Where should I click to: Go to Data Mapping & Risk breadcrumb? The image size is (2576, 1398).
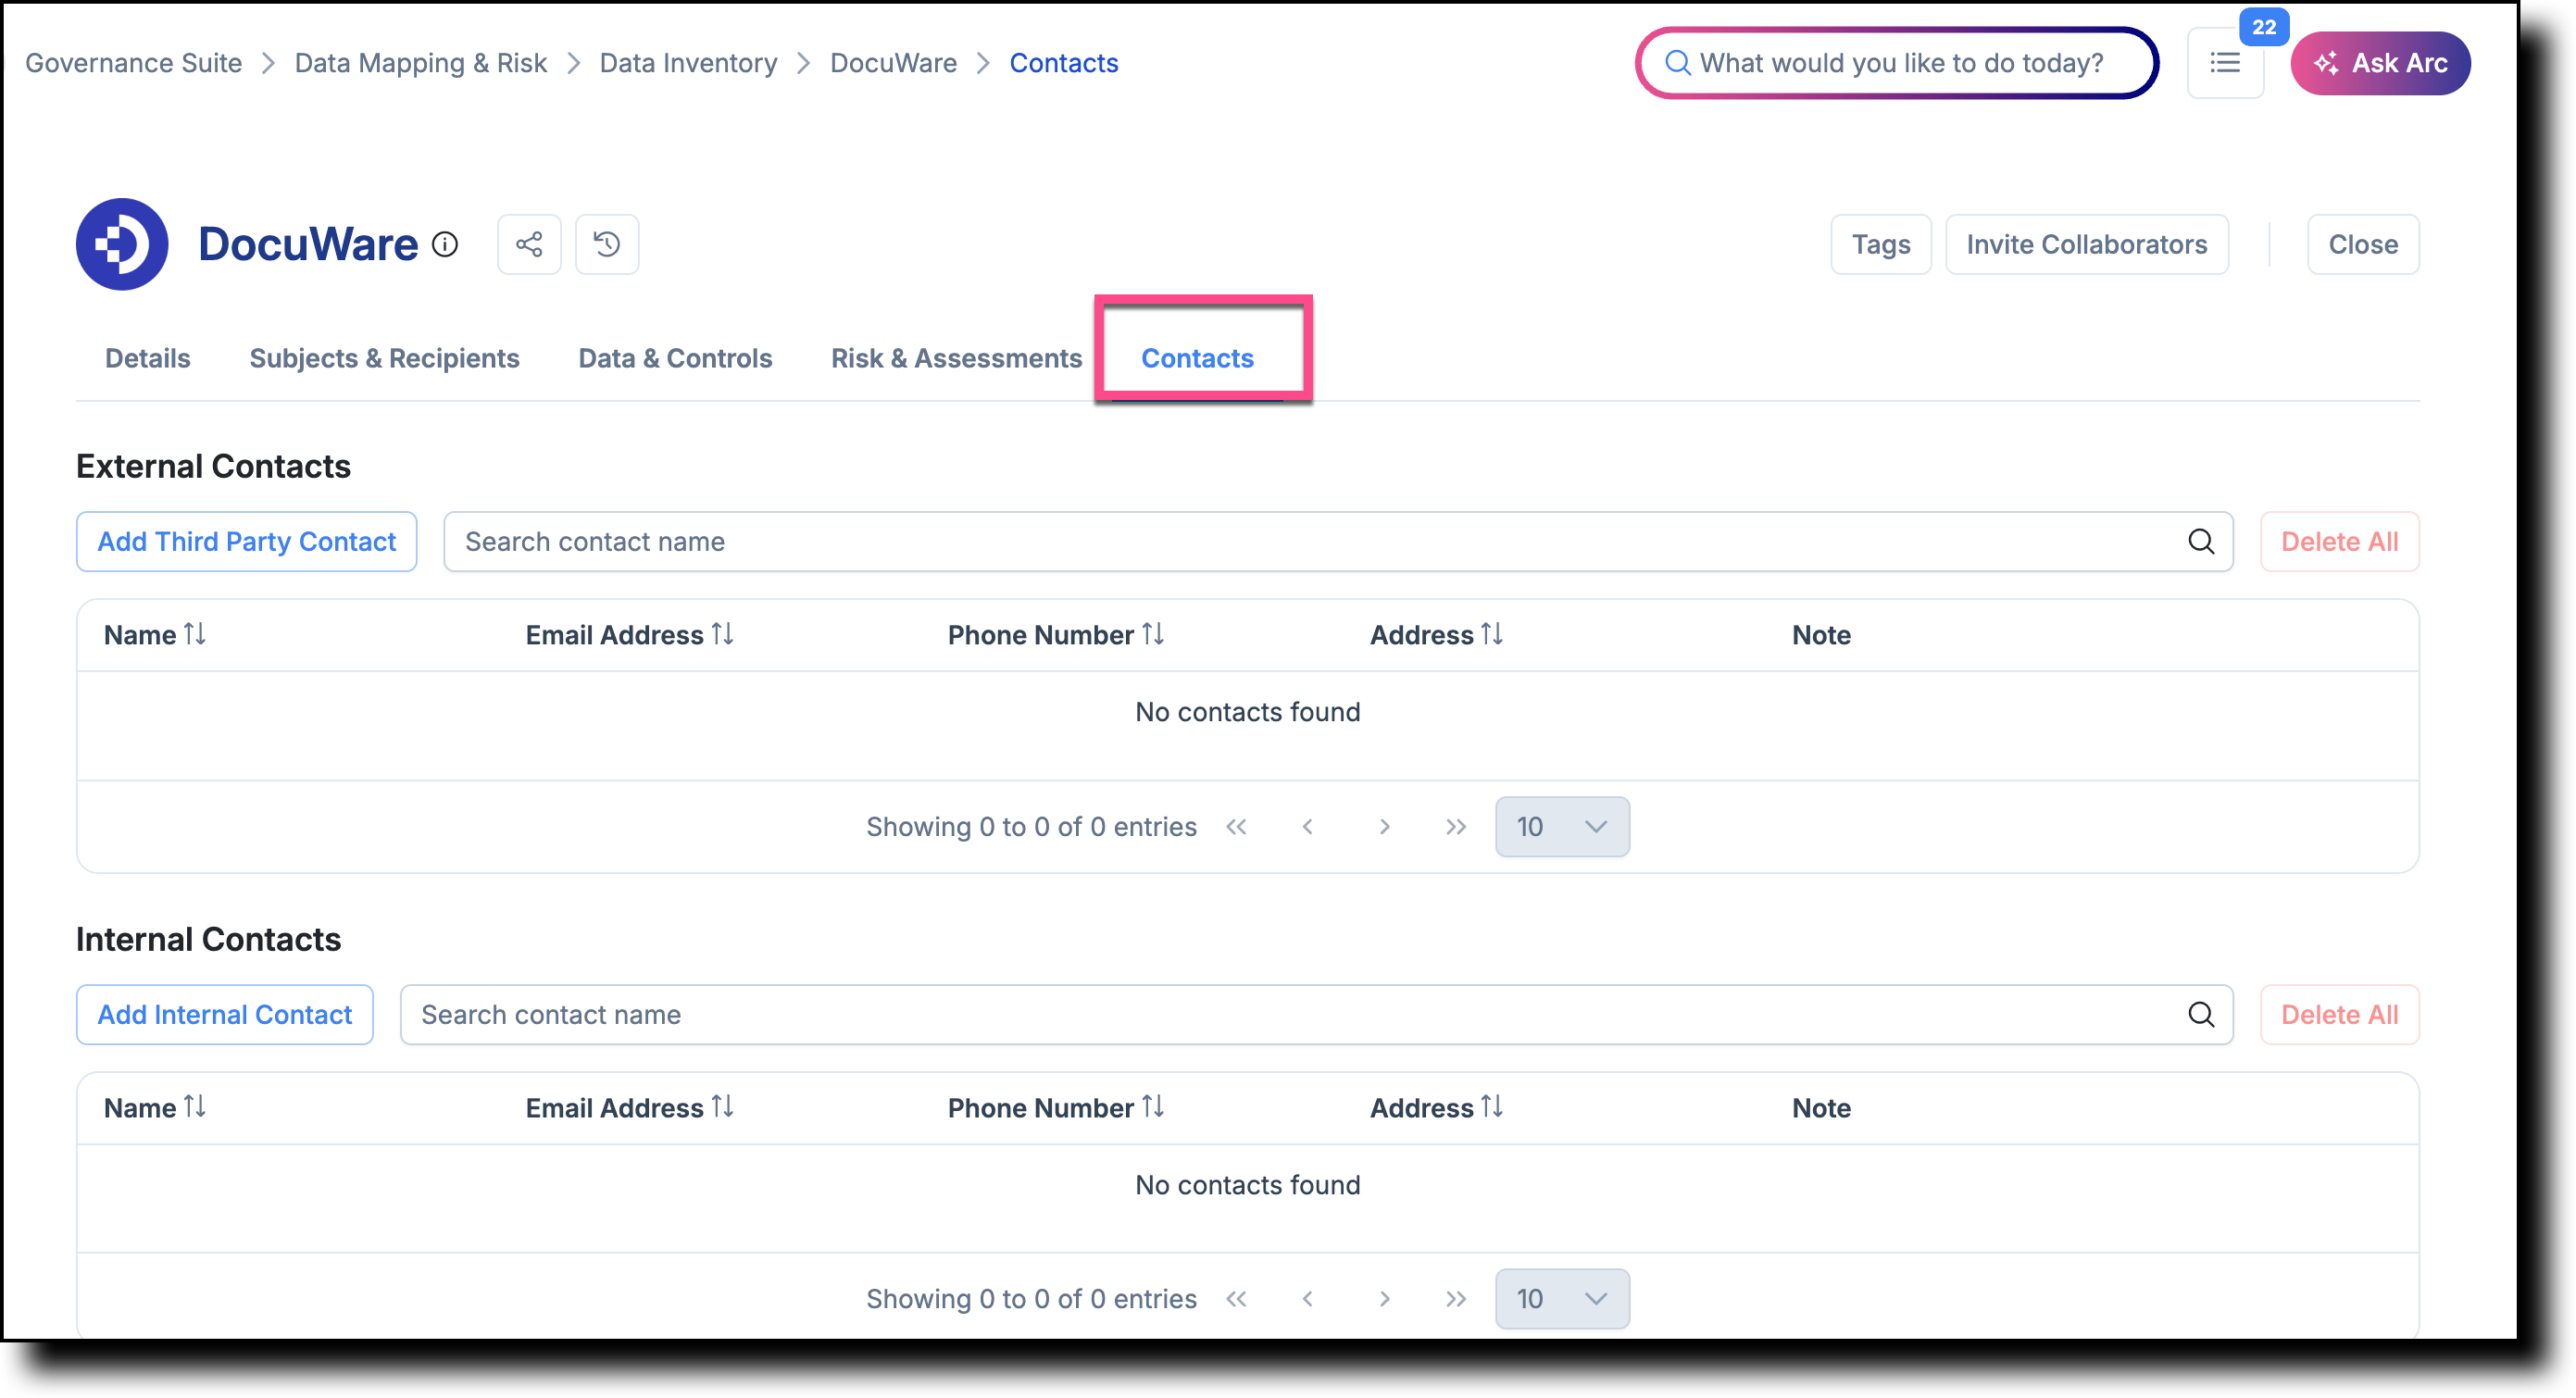(x=421, y=63)
